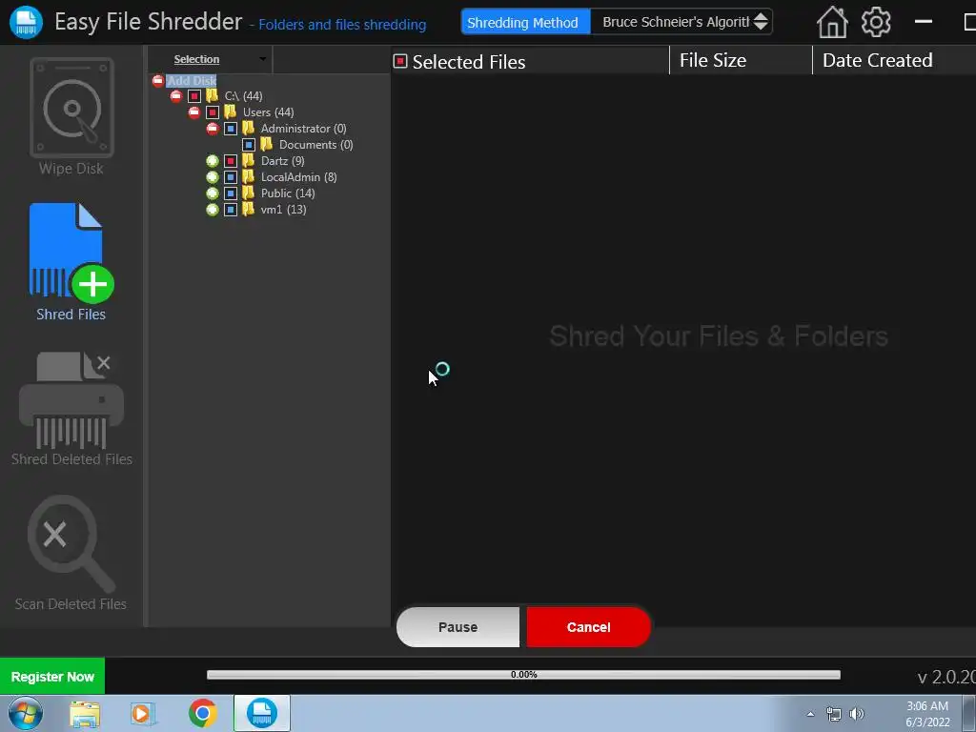Click the Documents folder icon
Viewport: 976px width, 732px height.
(267, 144)
